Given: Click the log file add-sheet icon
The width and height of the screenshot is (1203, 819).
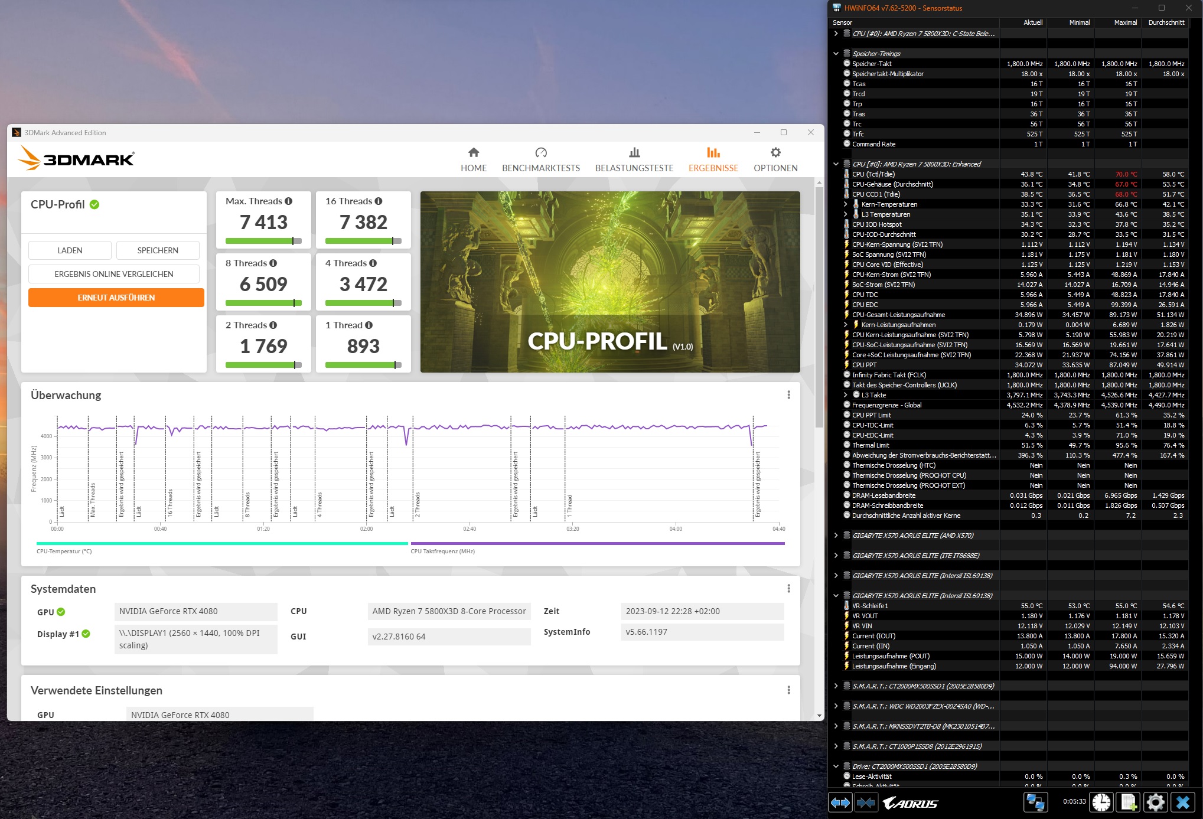Looking at the screenshot, I should (1129, 802).
